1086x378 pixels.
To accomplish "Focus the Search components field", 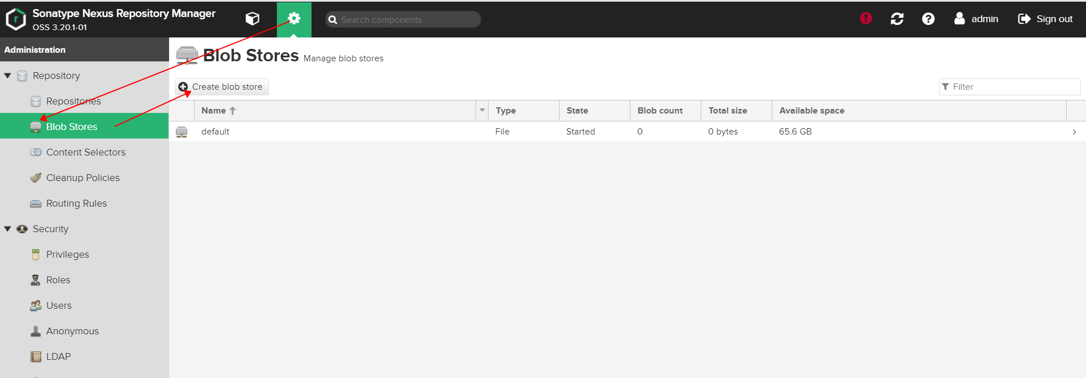I will pyautogui.click(x=403, y=19).
